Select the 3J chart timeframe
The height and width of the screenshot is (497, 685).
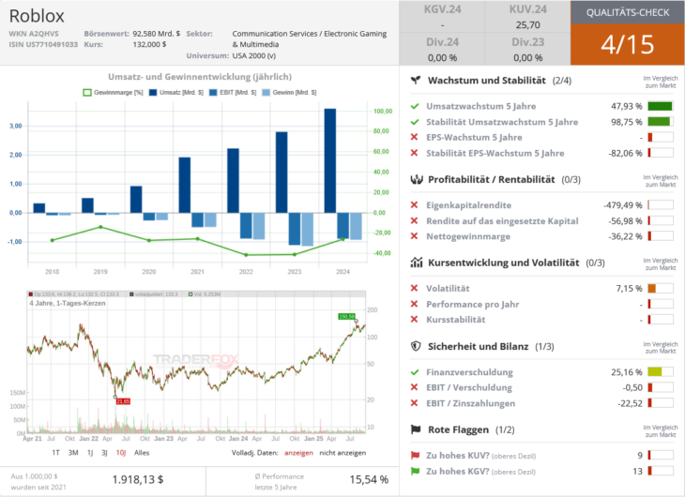[x=104, y=453]
